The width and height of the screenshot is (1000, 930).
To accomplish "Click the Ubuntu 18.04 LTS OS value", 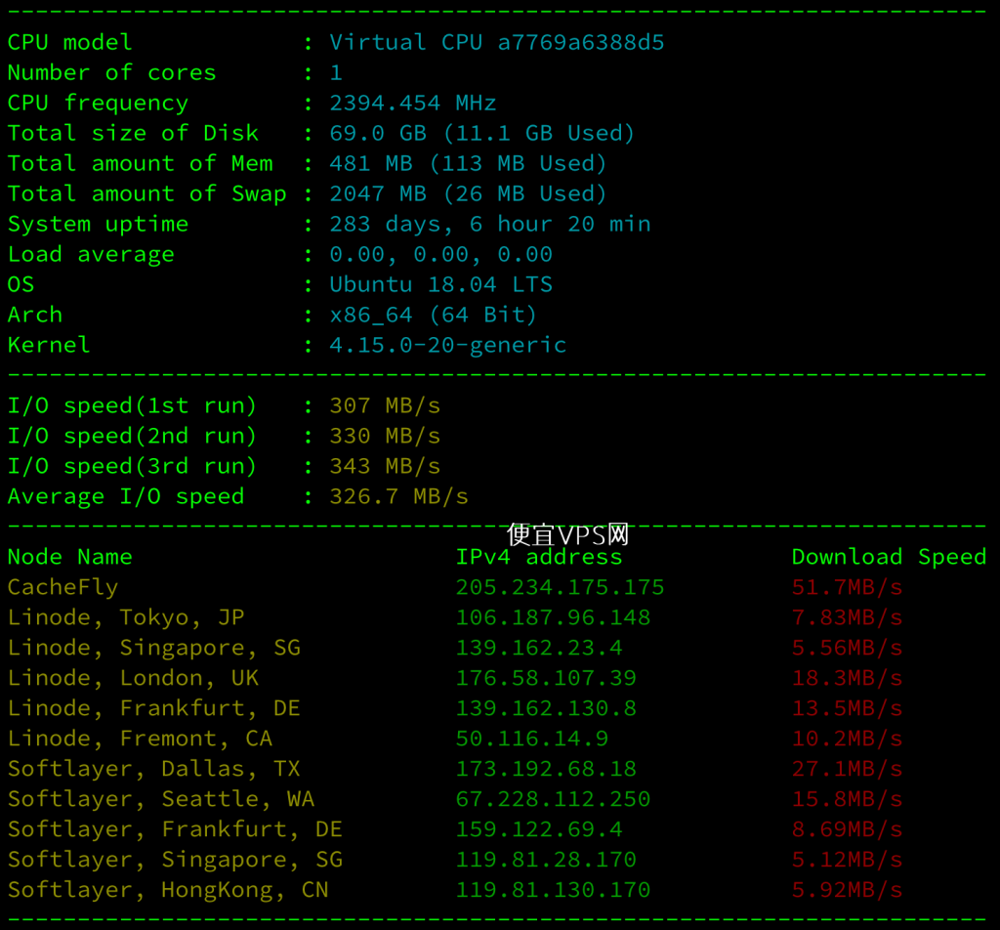I will [440, 284].
